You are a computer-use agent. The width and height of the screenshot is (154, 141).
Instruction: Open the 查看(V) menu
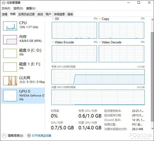(31, 8)
